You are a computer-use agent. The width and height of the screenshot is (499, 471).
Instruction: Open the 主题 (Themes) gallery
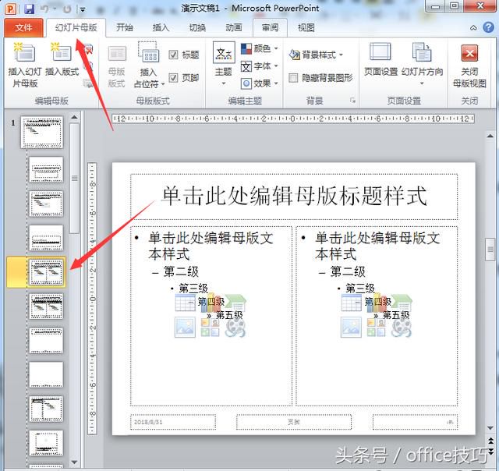[224, 65]
